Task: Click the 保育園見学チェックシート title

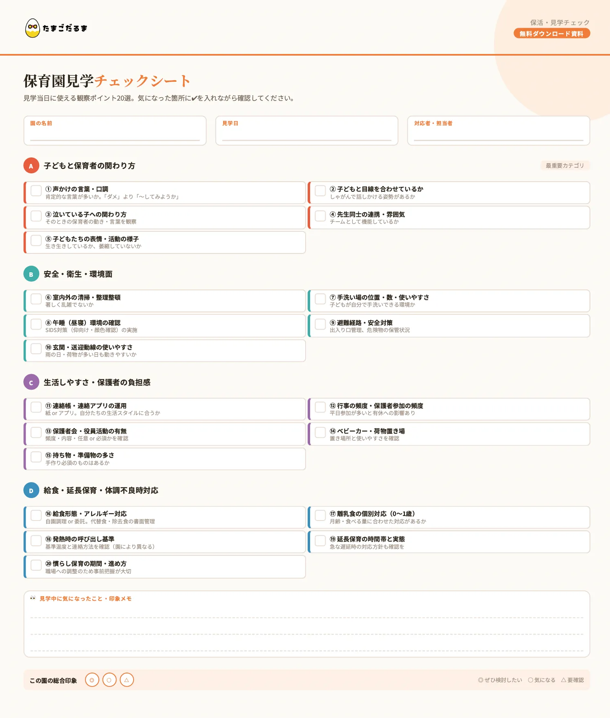Action: 107,81
